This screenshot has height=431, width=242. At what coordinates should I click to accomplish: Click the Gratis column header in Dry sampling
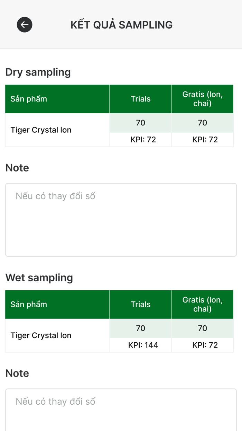tap(202, 99)
